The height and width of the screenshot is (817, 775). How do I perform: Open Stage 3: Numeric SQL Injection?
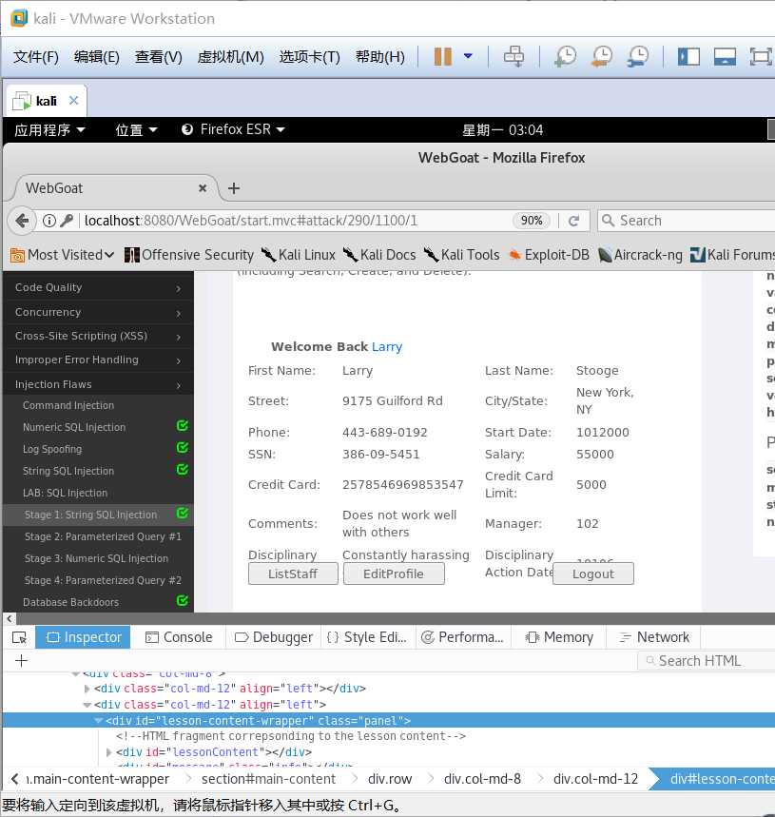pos(96,558)
